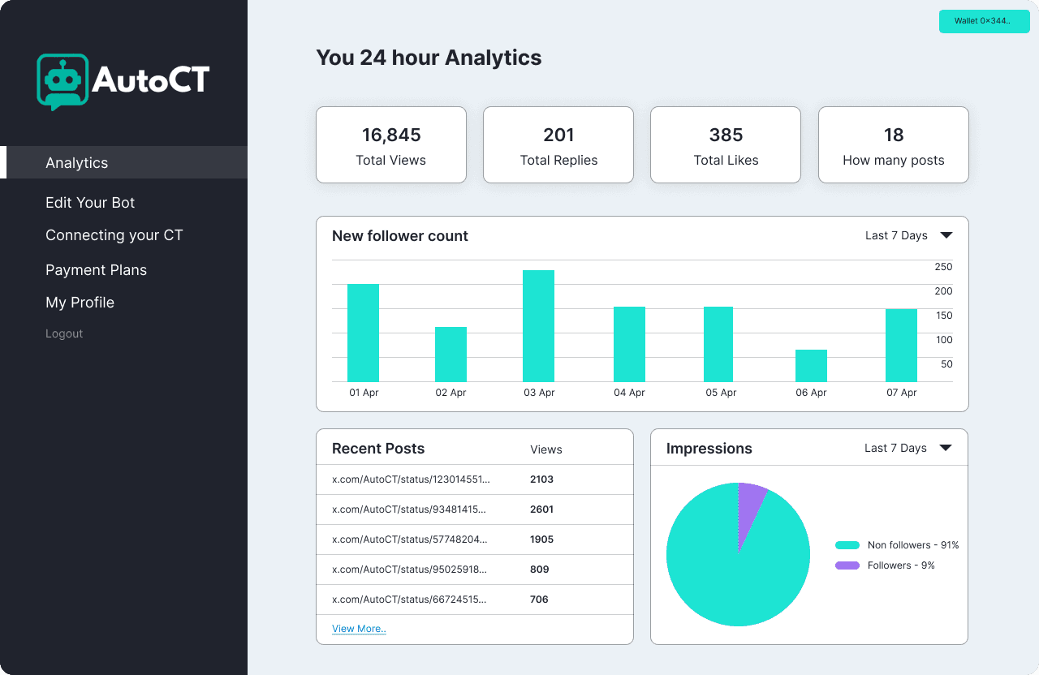The image size is (1039, 675).
Task: Click the 2103 views value
Action: pos(541,479)
